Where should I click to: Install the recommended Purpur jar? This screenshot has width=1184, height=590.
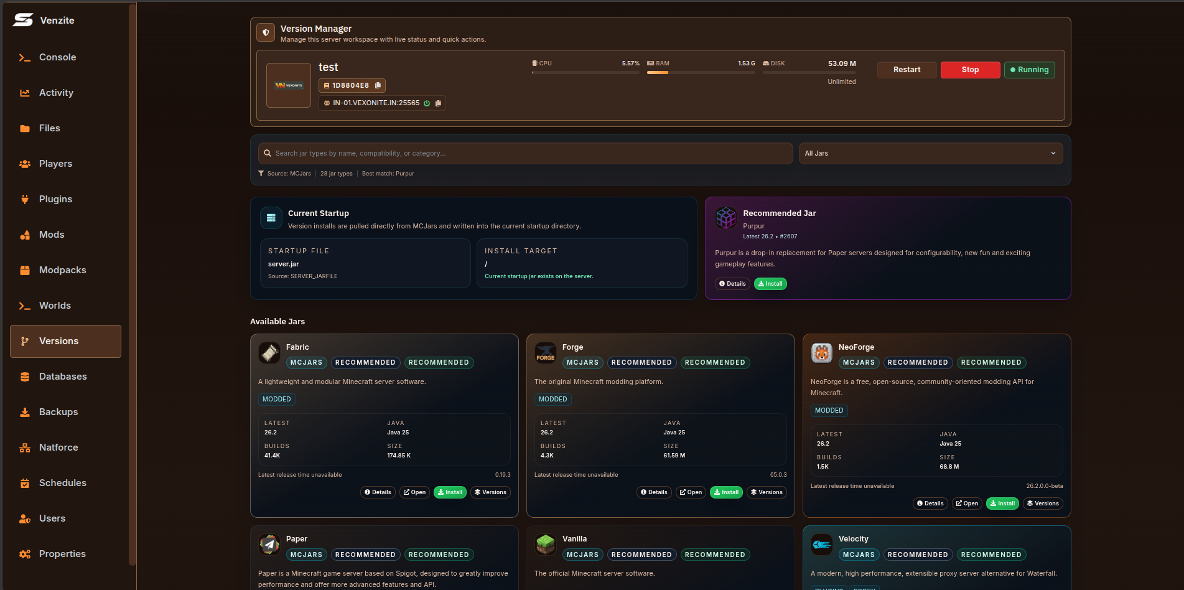click(x=770, y=284)
